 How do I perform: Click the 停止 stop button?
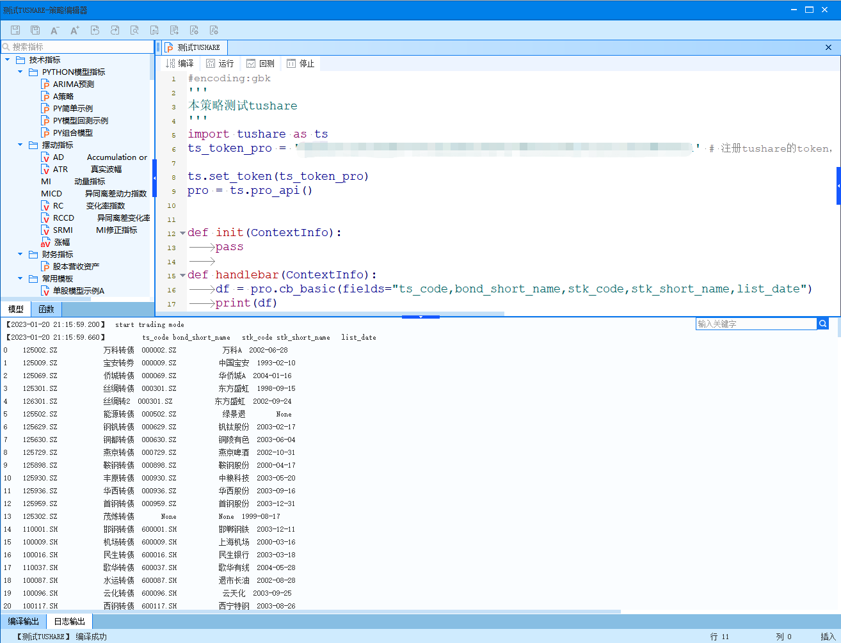[x=301, y=63]
